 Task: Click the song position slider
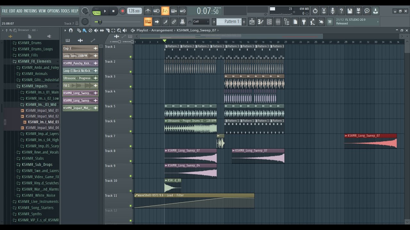click(x=117, y=22)
